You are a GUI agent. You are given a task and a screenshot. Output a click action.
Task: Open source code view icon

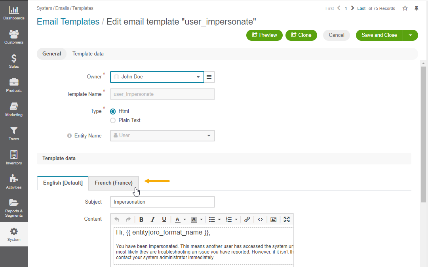click(260, 219)
